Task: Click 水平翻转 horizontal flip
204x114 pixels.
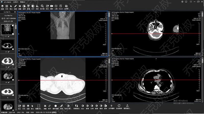Action: click(x=111, y=107)
